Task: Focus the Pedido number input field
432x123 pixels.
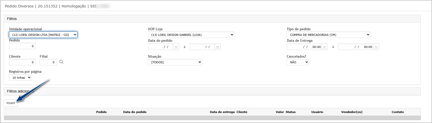Action: coord(22,46)
